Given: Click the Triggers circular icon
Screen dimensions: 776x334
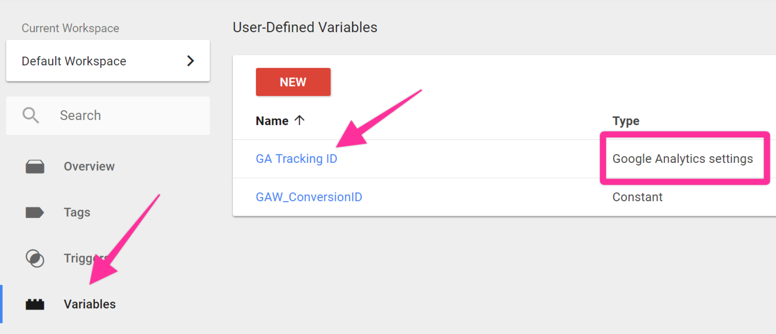Looking at the screenshot, I should click(35, 258).
